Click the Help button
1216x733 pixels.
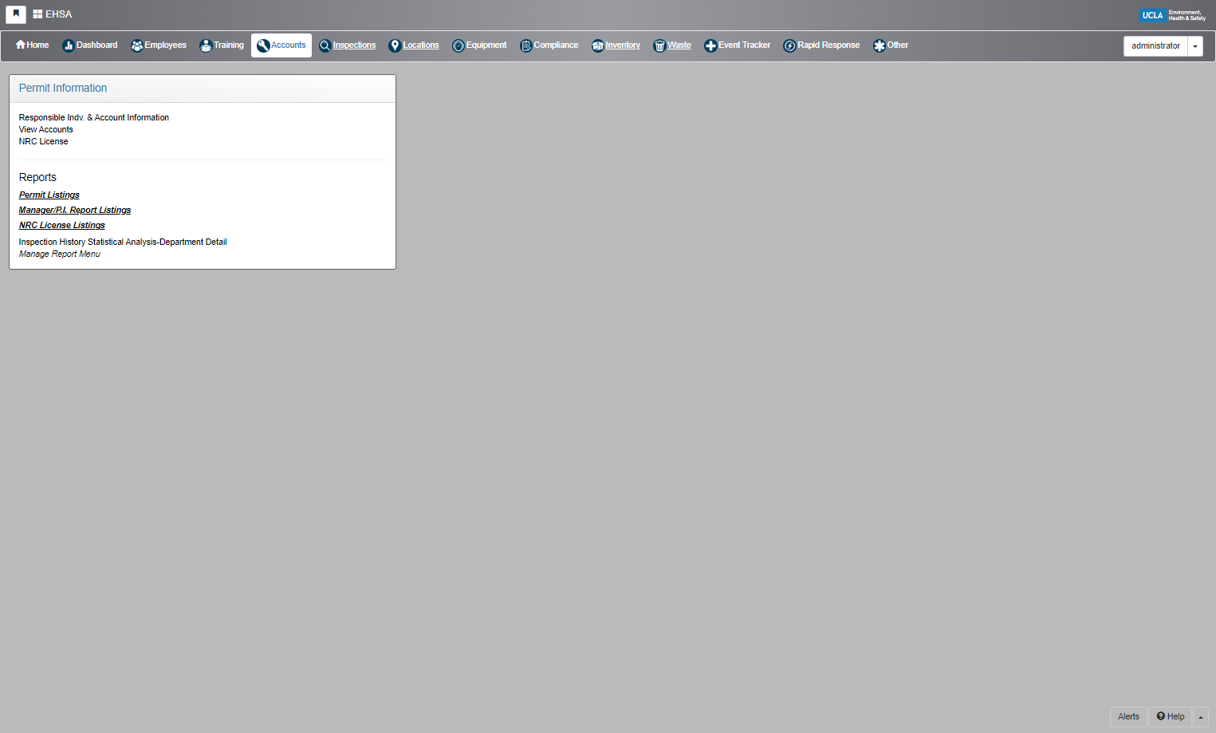coord(1171,716)
